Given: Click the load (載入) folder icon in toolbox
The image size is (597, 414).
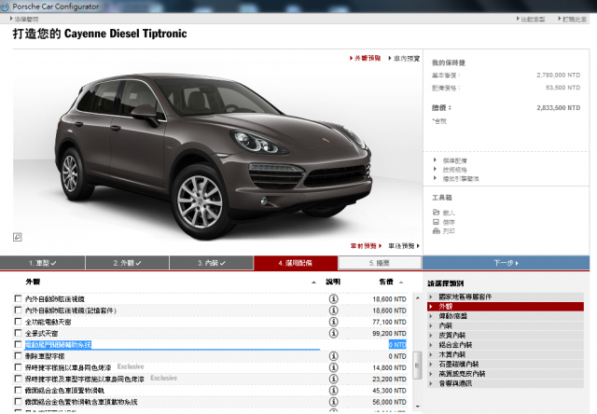Looking at the screenshot, I should point(436,213).
